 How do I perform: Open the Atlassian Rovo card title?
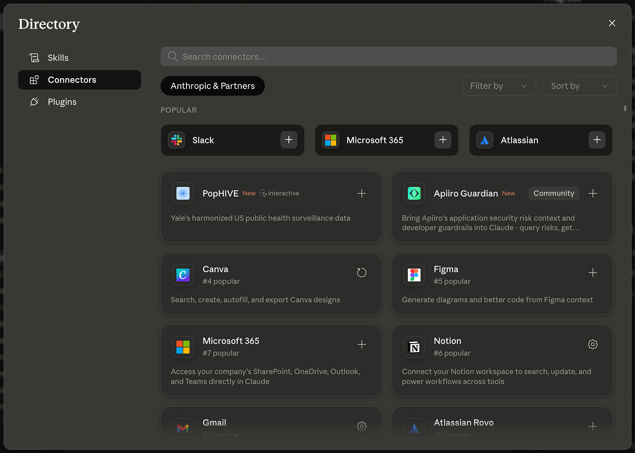pos(464,423)
